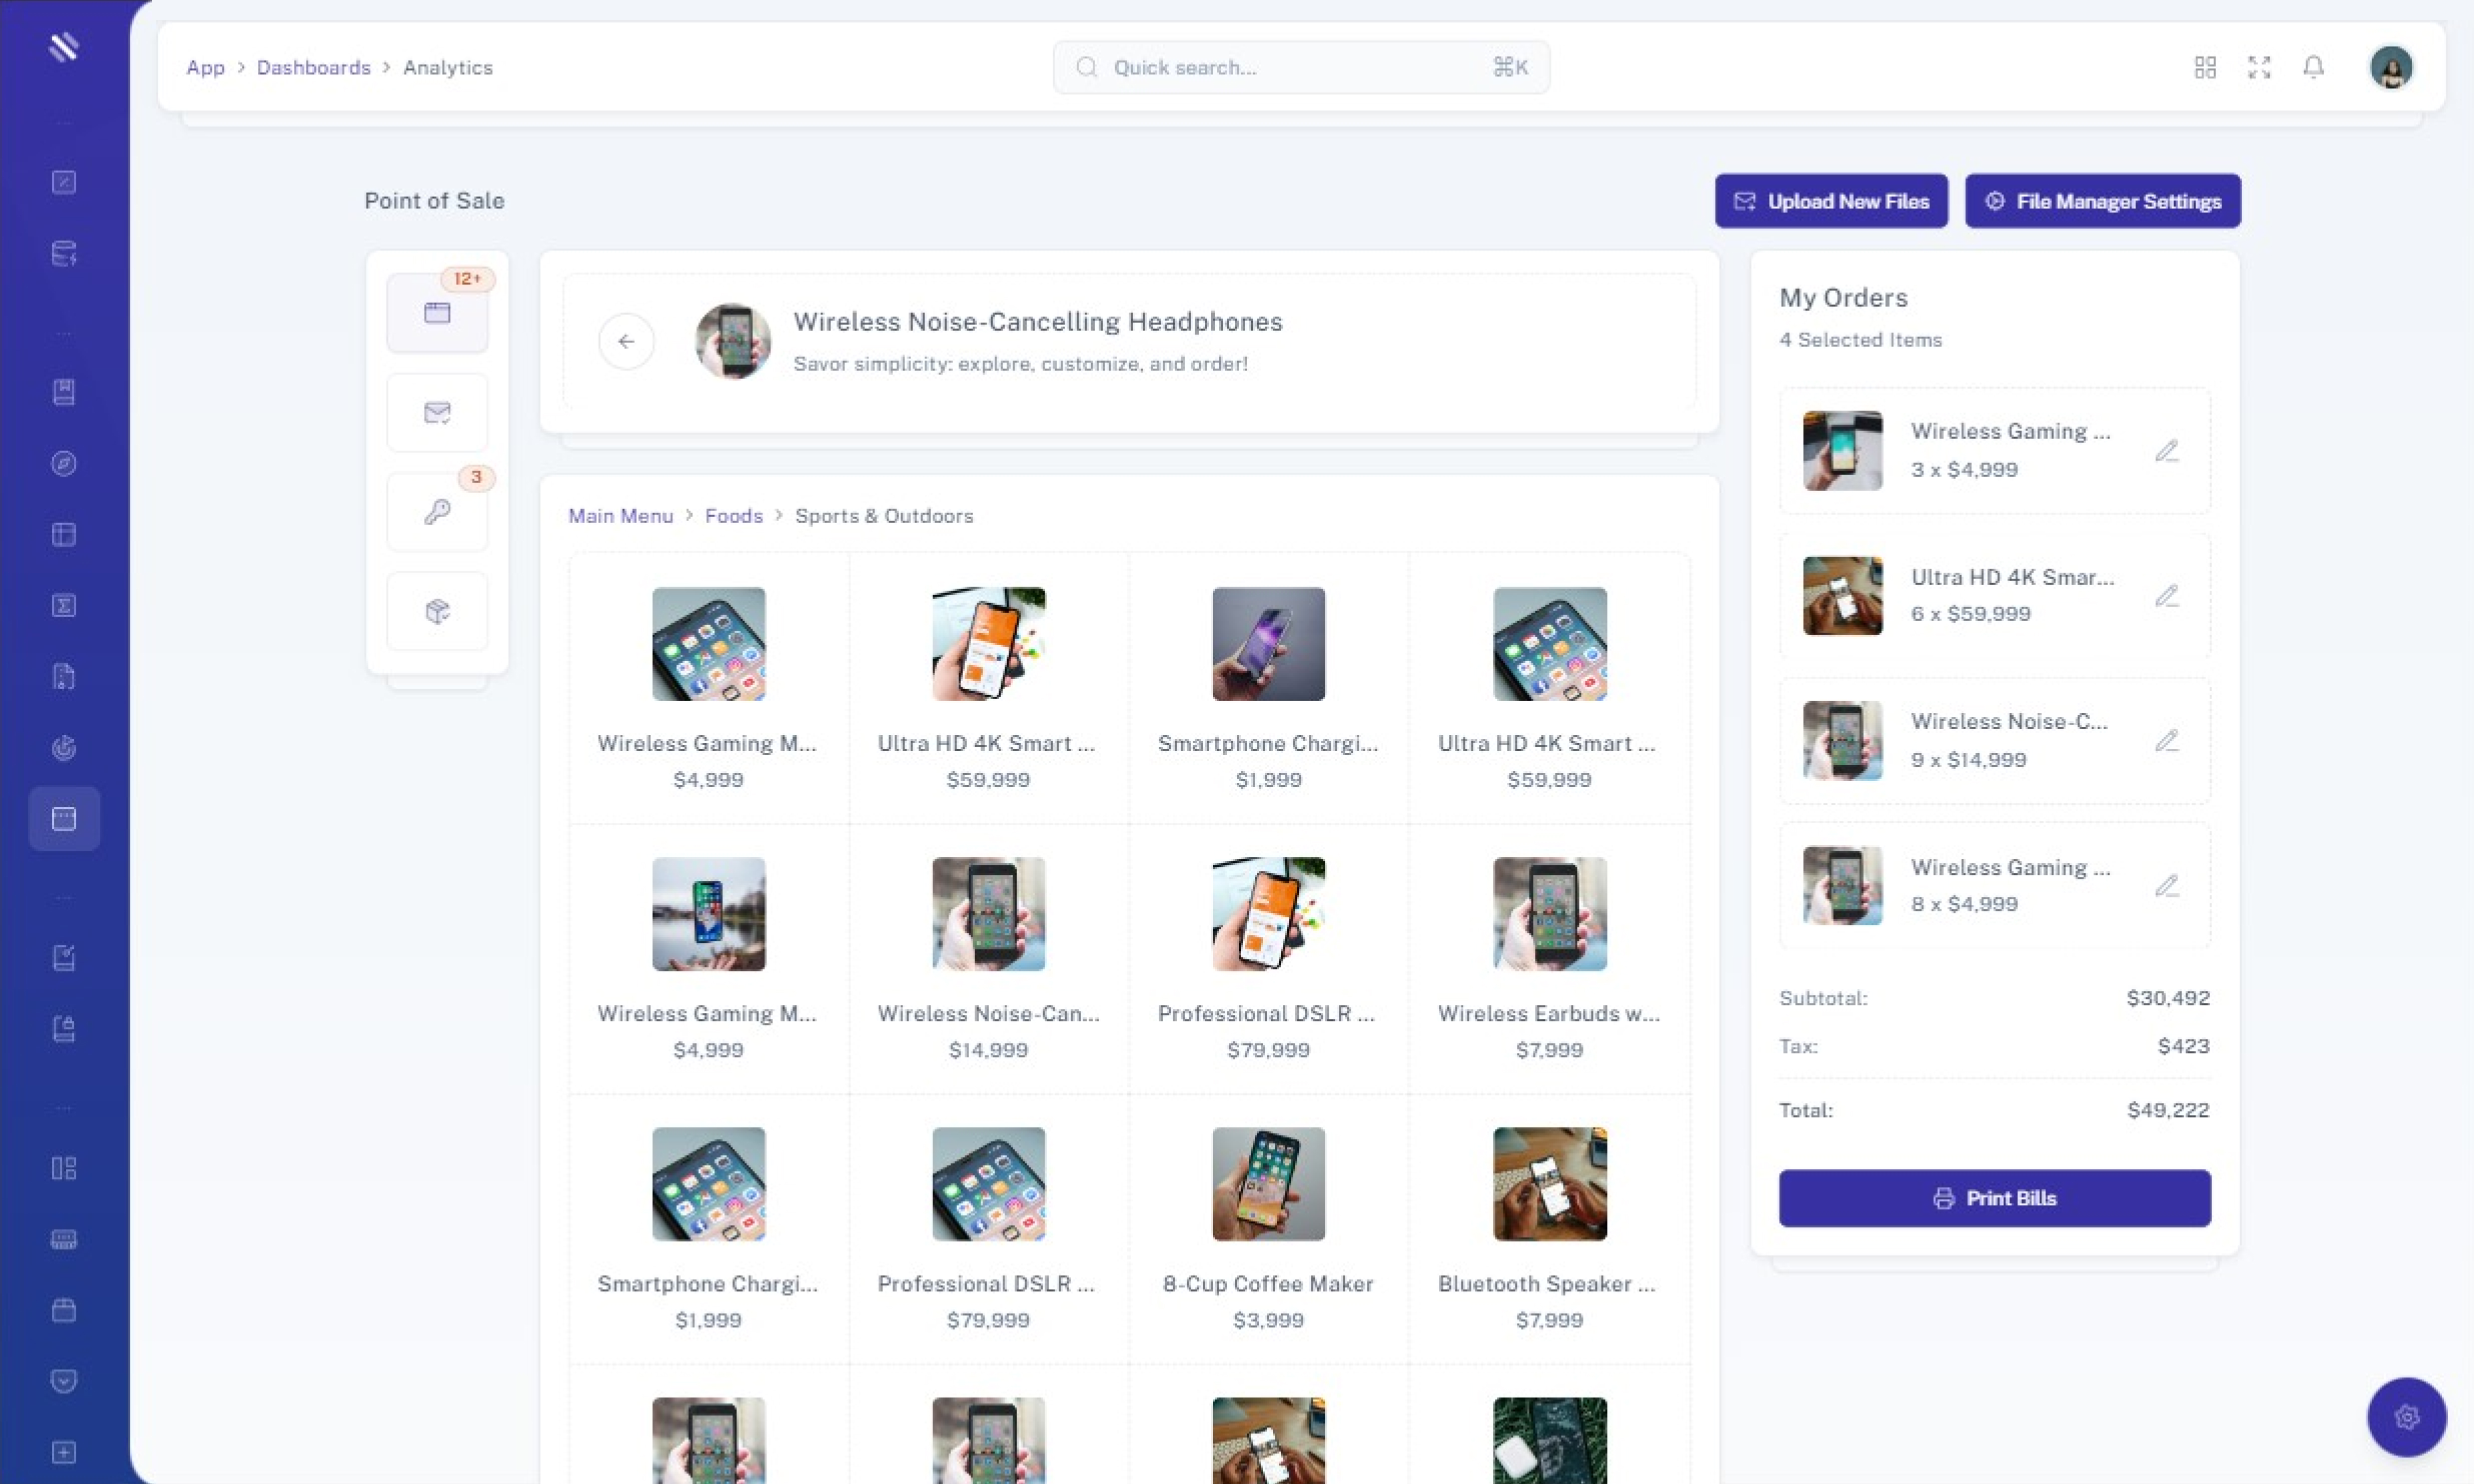The image size is (2474, 1484).
Task: Click Upload New Files button
Action: coord(1831,201)
